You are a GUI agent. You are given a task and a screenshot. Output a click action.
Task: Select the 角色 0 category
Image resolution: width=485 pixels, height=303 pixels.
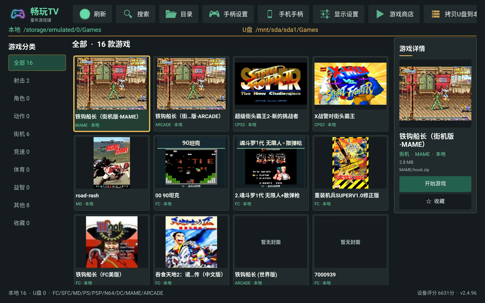(x=37, y=98)
